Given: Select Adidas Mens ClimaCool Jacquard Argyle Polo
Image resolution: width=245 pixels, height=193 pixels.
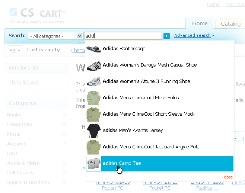Looking at the screenshot, I should click(x=160, y=147).
